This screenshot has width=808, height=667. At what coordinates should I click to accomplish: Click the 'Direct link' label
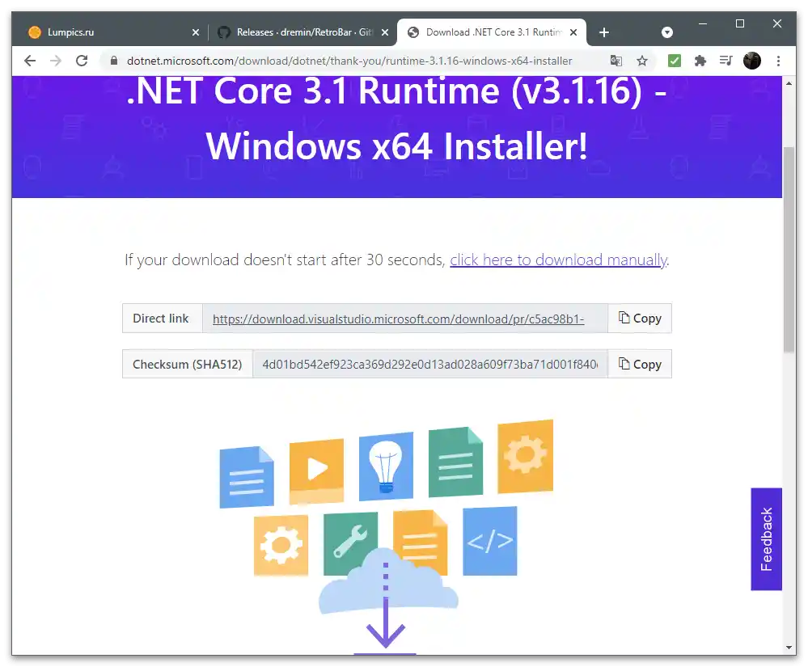click(161, 319)
